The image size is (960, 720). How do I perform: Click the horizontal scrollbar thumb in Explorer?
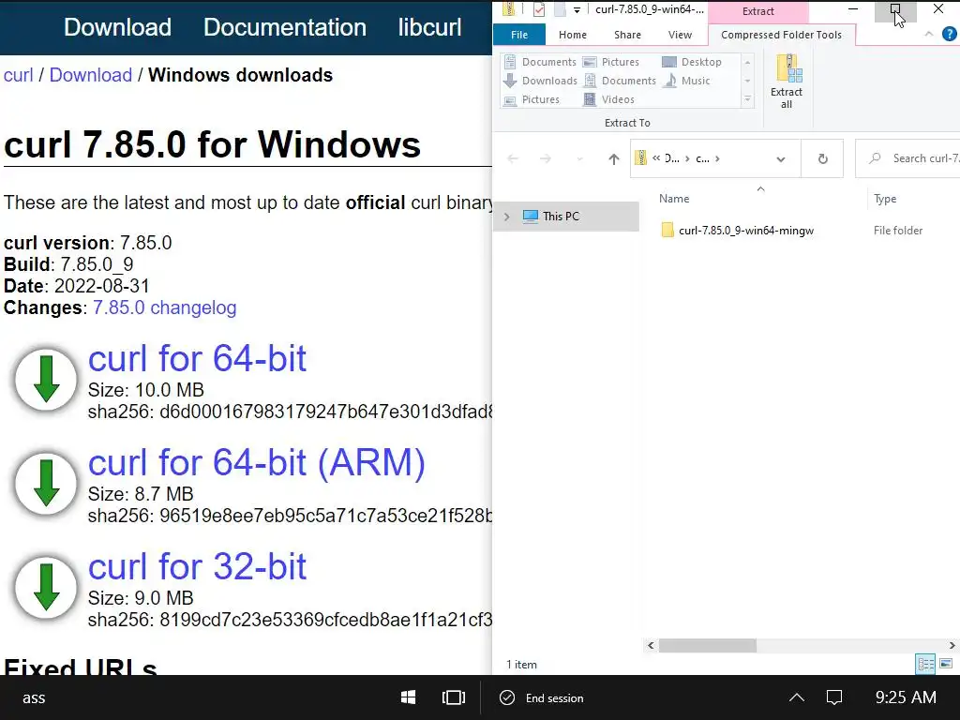[708, 645]
